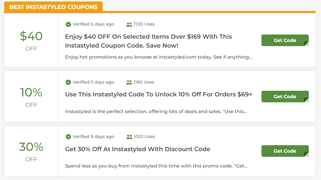The width and height of the screenshot is (321, 180).
Task: Click folded corner of $40 Get Code button
Action: point(306,44)
